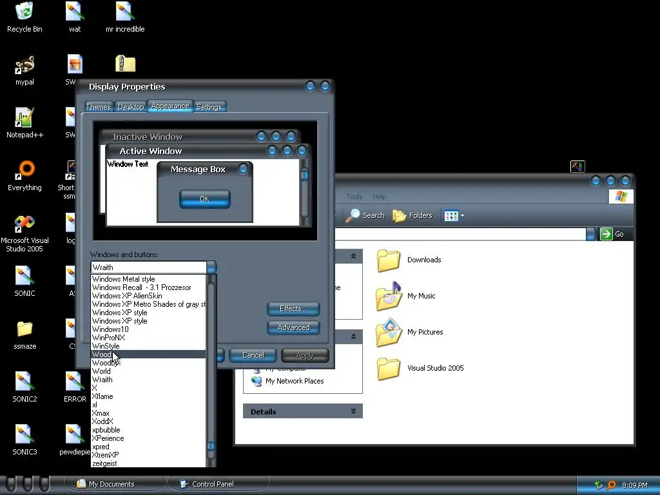Collapse the Other Places pane section
This screenshot has height=495, width=660.
(354, 336)
